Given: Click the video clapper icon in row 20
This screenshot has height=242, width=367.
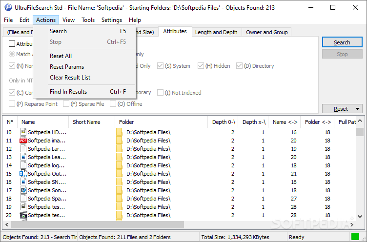Looking at the screenshot, I should click(23, 215).
